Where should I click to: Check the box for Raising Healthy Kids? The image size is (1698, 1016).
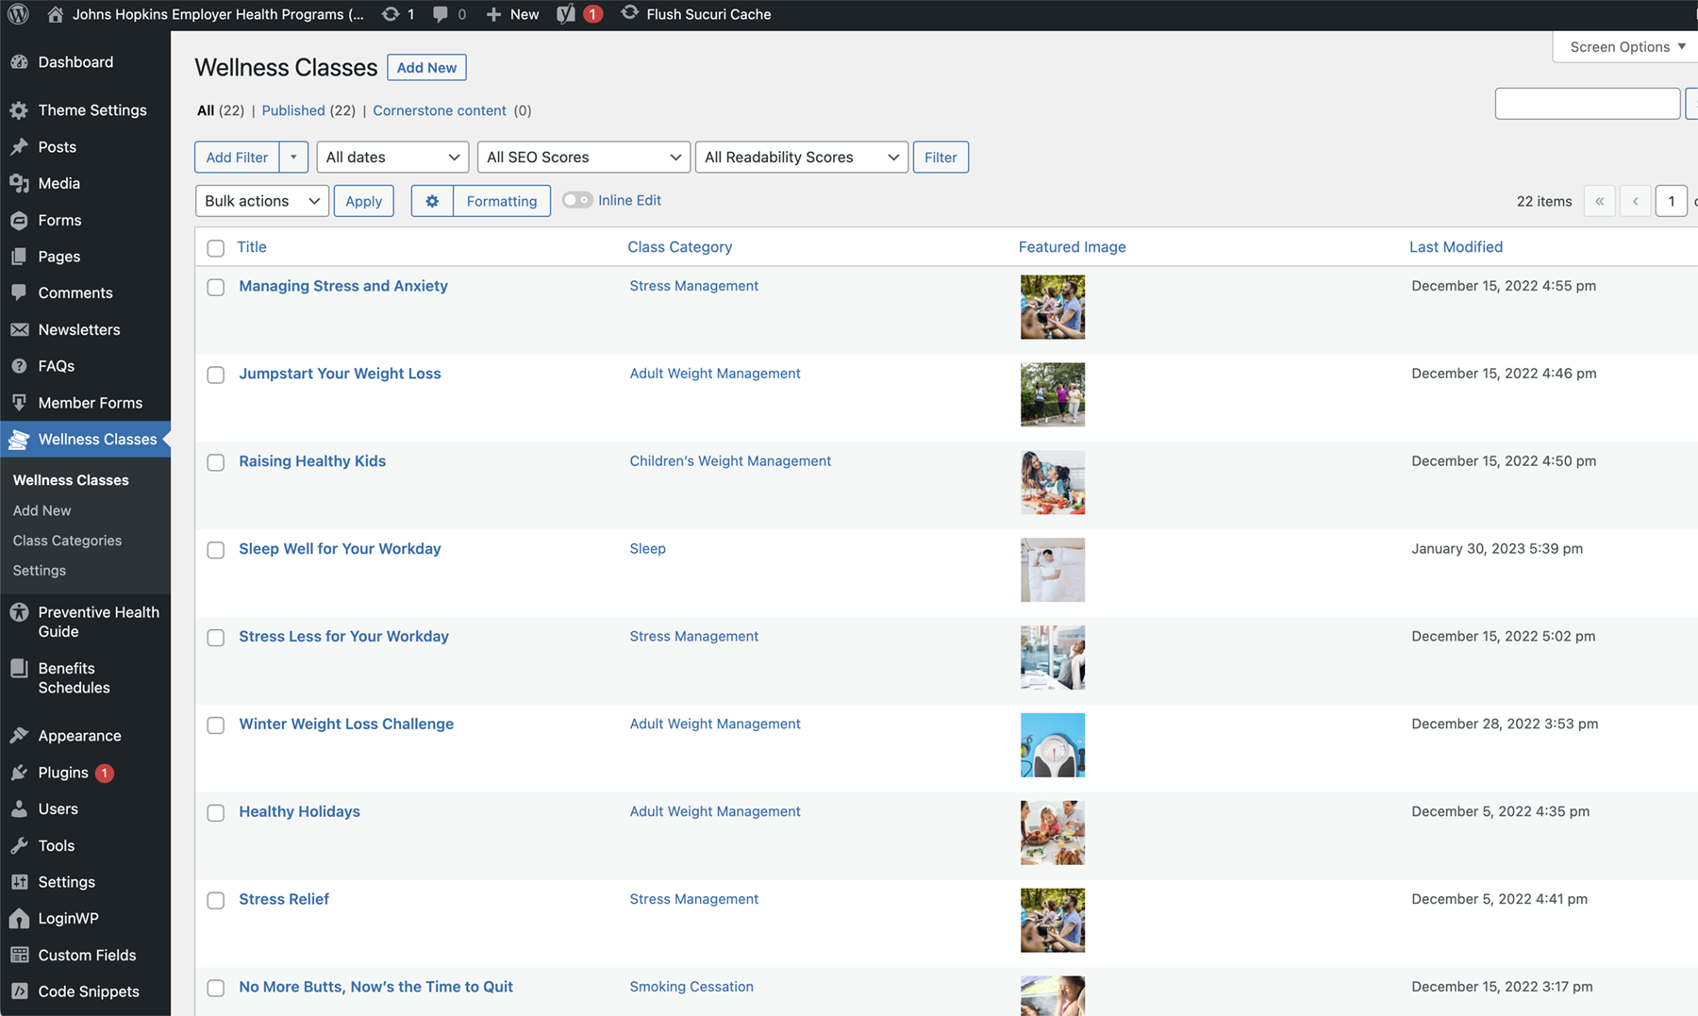click(216, 462)
